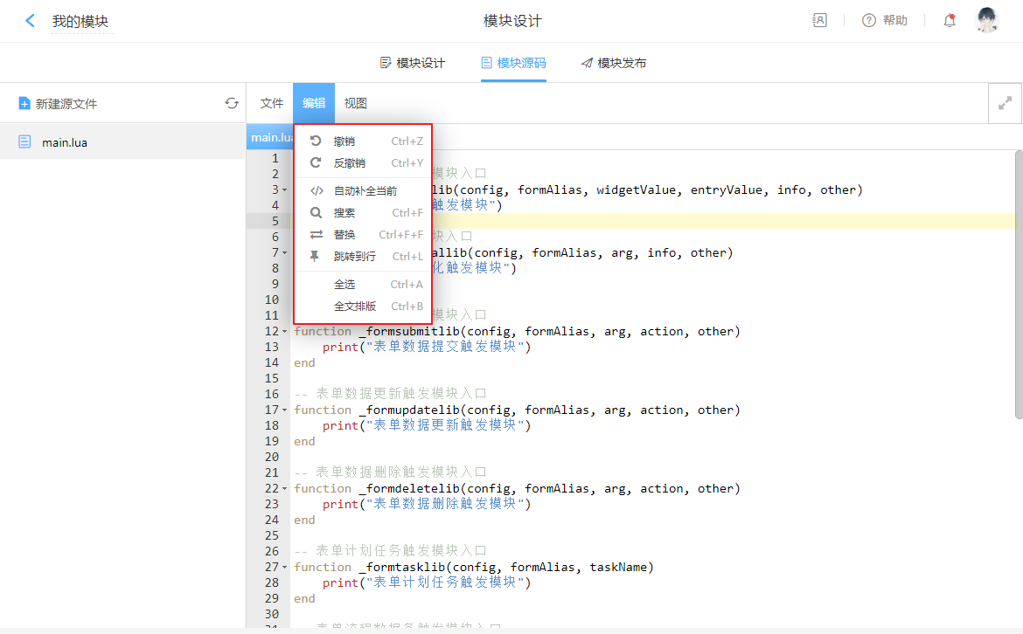This screenshot has height=634, width=1023.
Task: Switch to the 模块设计 tab
Action: 413,63
